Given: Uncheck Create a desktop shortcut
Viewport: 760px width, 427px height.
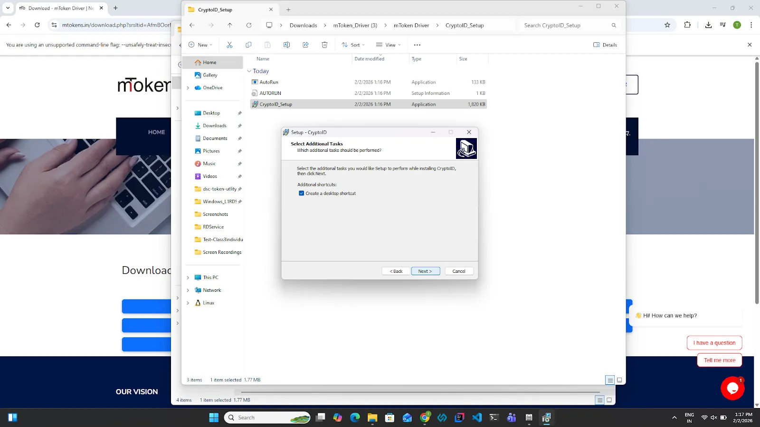Looking at the screenshot, I should point(301,193).
